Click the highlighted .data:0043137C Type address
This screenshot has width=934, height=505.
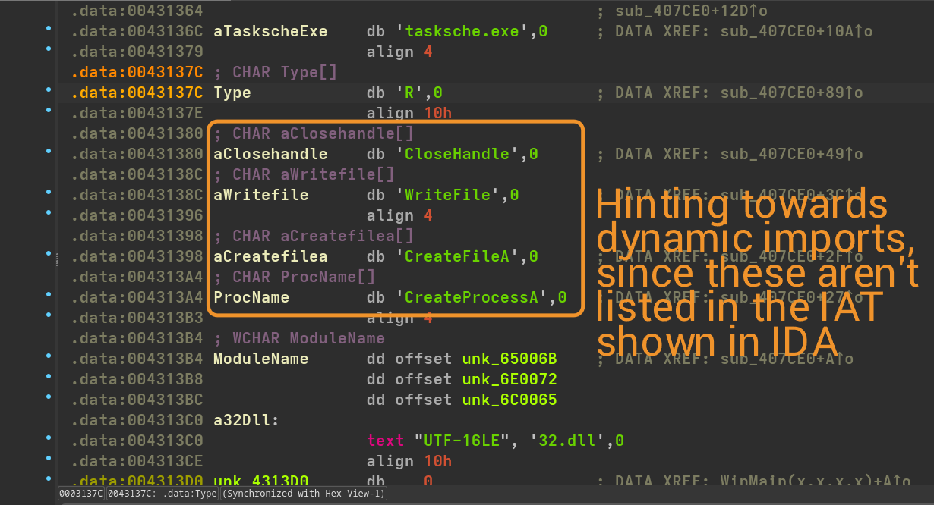137,93
